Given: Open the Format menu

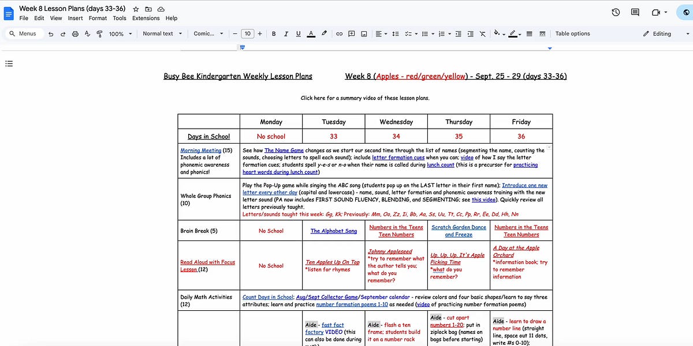Looking at the screenshot, I should (98, 18).
